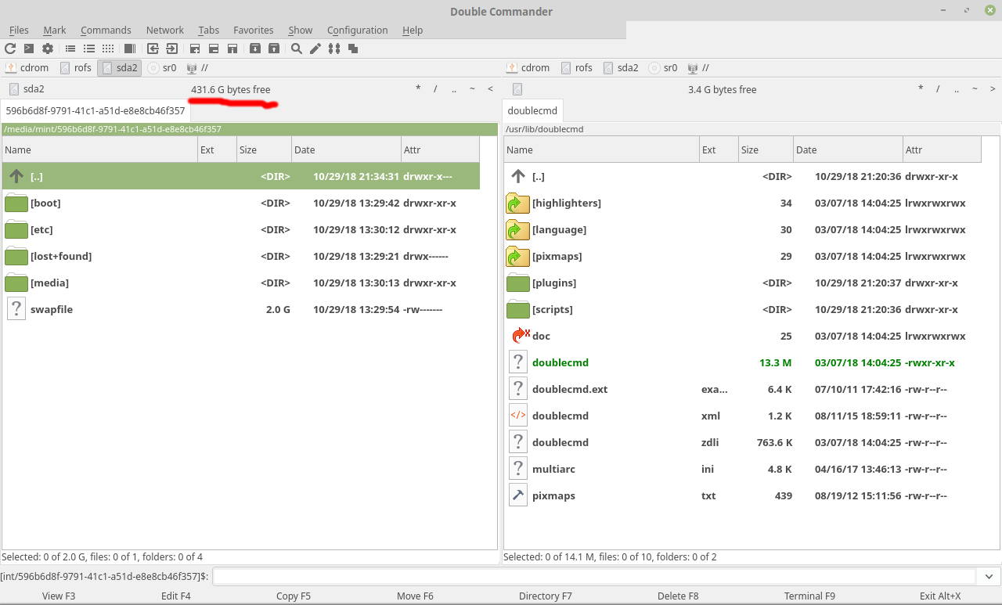The height and width of the screenshot is (605, 1002).
Task: Select the [lost+found] folder
Action: (241, 256)
